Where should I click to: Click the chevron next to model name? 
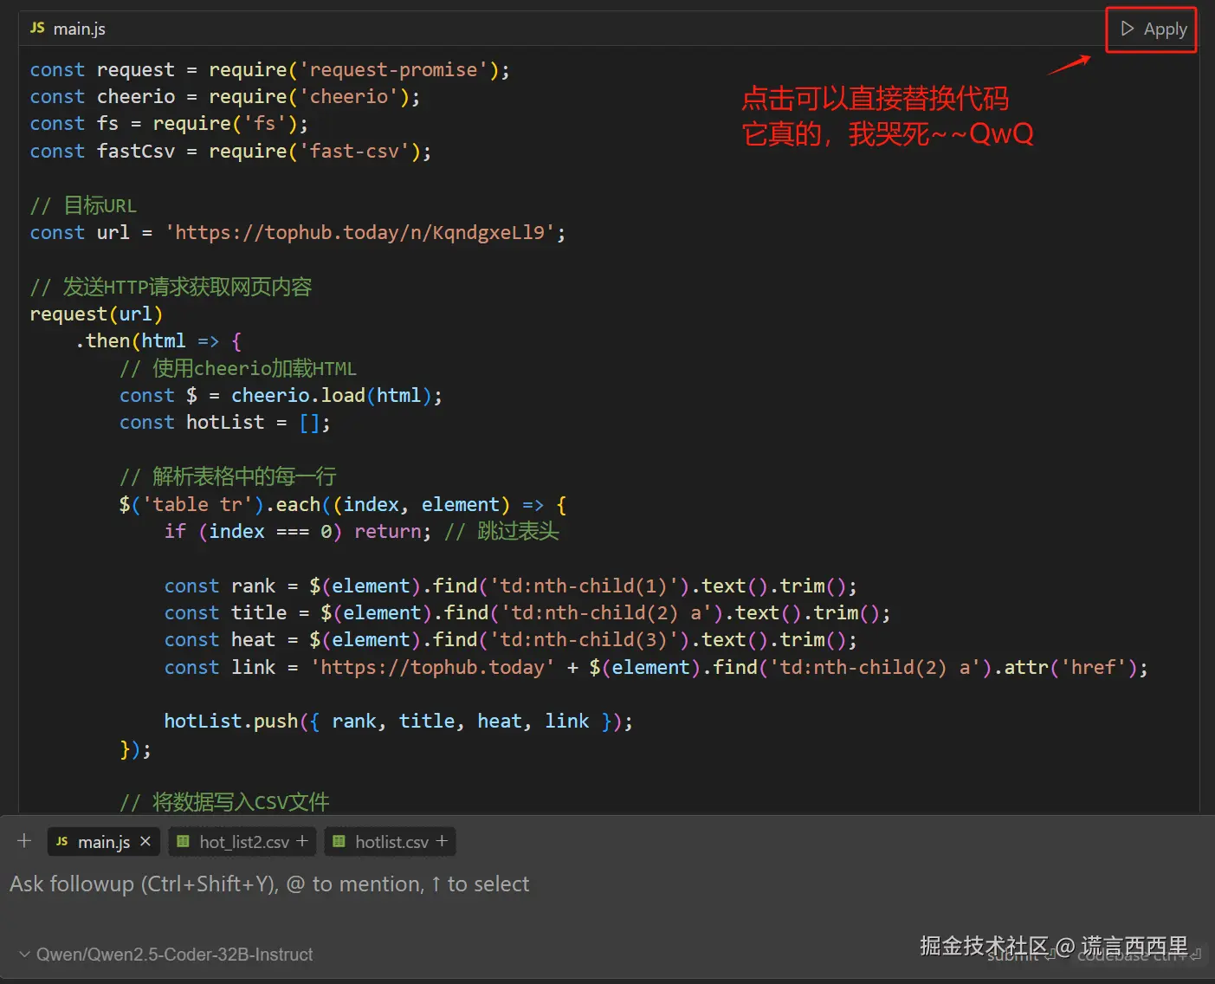[24, 955]
